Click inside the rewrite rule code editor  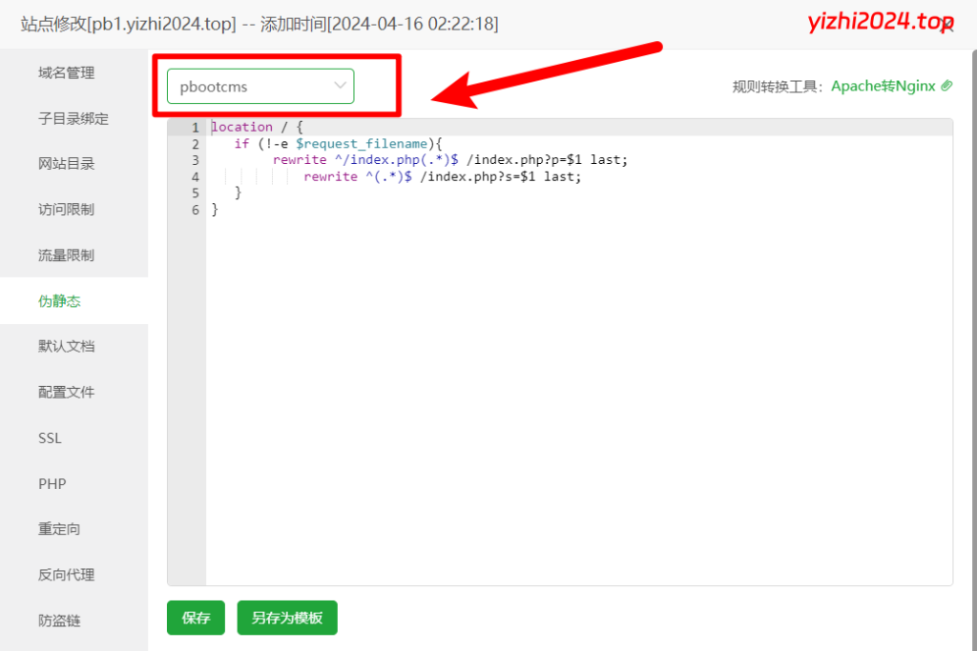click(x=572, y=381)
